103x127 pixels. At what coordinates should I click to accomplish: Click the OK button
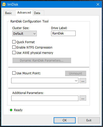tap(65, 120)
